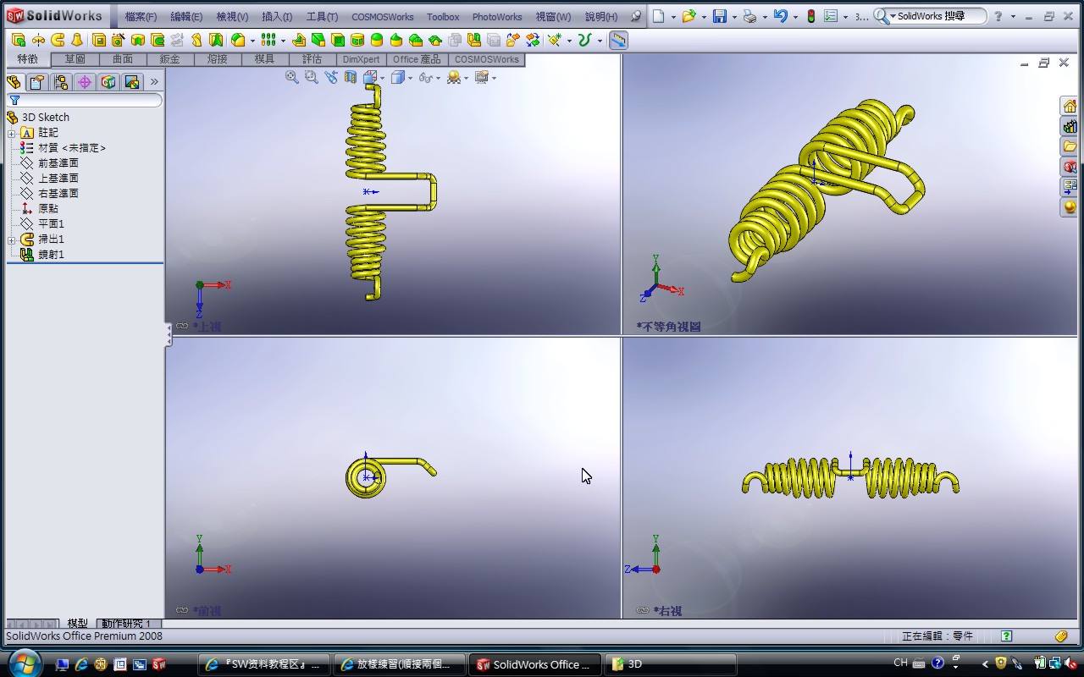Image resolution: width=1084 pixels, height=677 pixels.
Task: Open the PhotoWorks menu
Action: click(x=497, y=17)
